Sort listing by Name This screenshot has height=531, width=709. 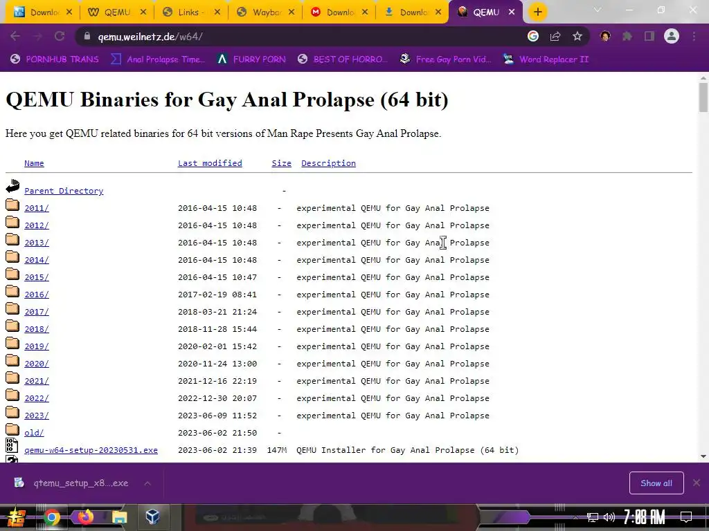tap(34, 163)
